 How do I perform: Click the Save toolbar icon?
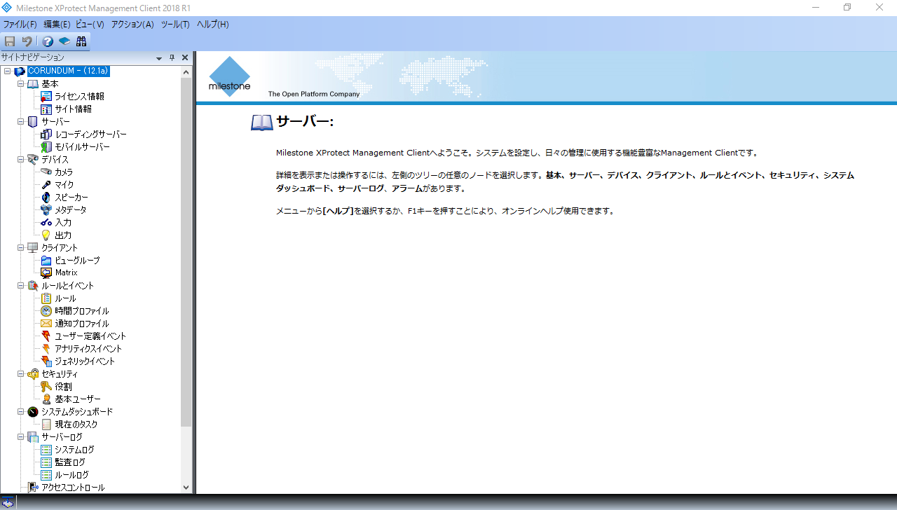point(10,41)
